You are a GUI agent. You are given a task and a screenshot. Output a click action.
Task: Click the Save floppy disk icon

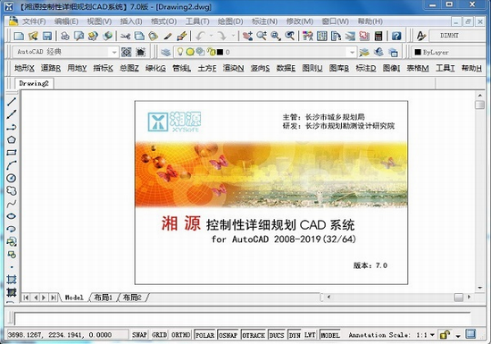(47, 36)
